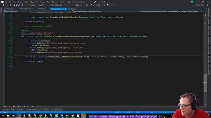
Task: Click the browser refresh icon in toolbar
Action: click(87, 5)
